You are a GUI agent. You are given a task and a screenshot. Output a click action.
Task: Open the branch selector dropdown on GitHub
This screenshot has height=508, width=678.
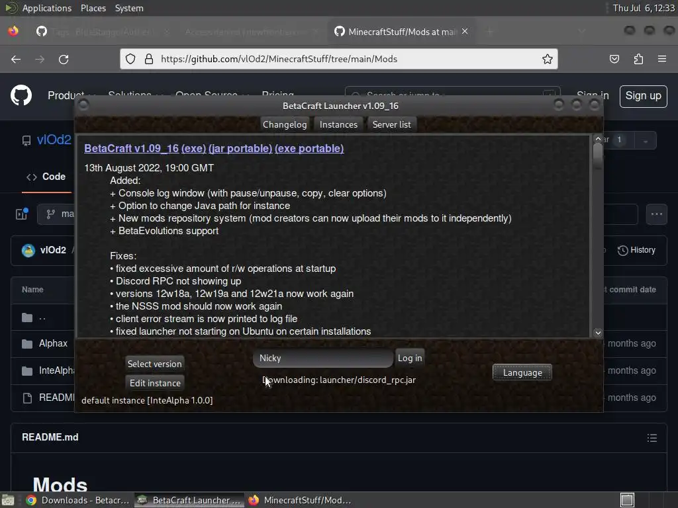(x=56, y=214)
